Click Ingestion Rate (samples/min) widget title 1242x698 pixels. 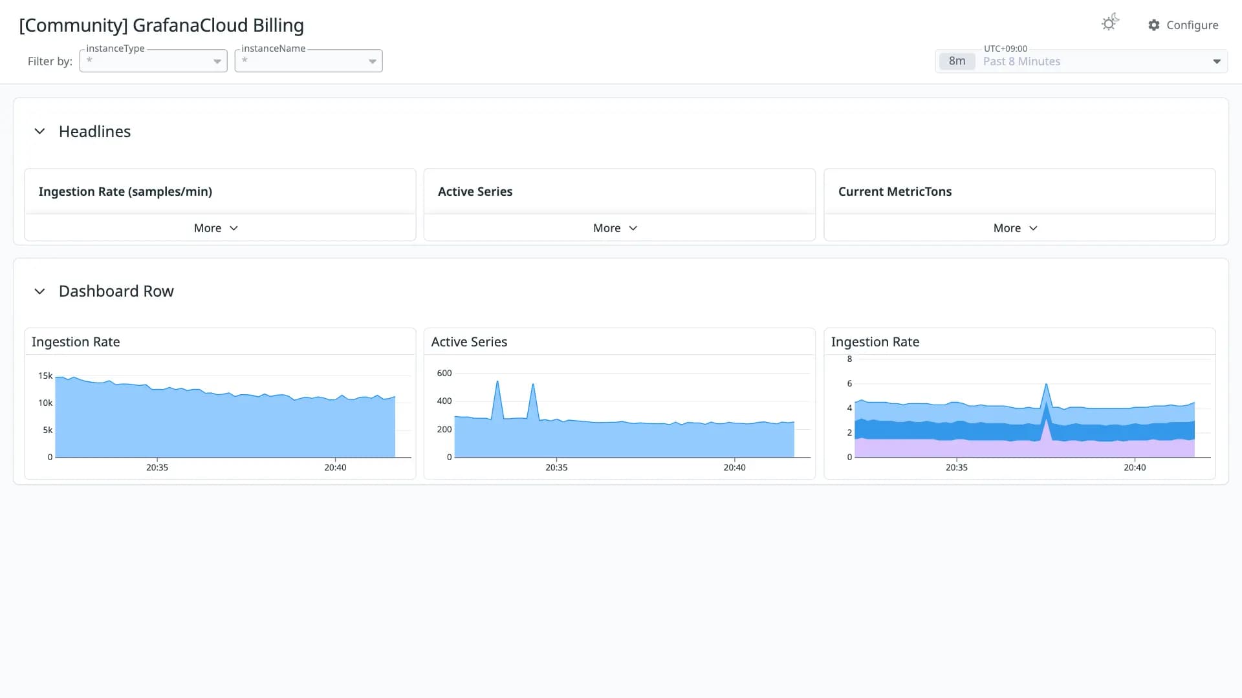point(125,191)
